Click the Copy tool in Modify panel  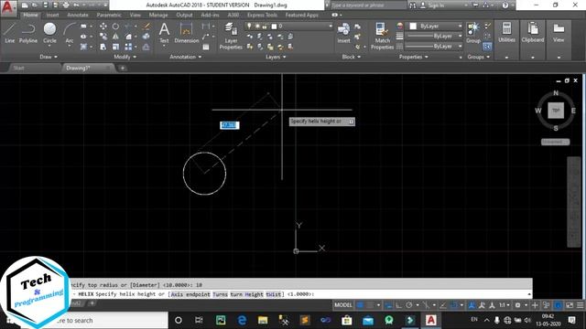(x=103, y=37)
